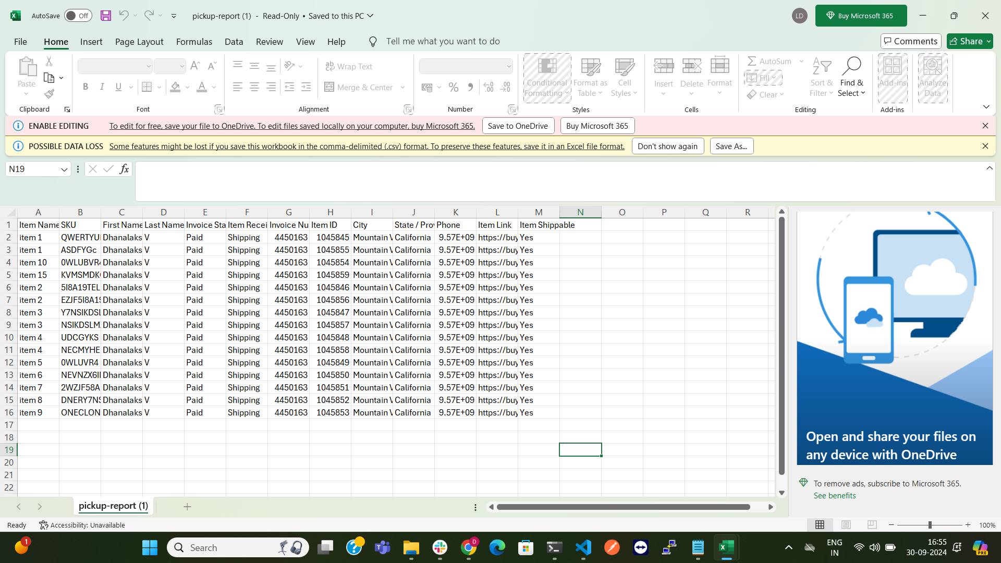Viewport: 1001px width, 563px height.
Task: Click the Insert Function fx icon
Action: coord(124,169)
